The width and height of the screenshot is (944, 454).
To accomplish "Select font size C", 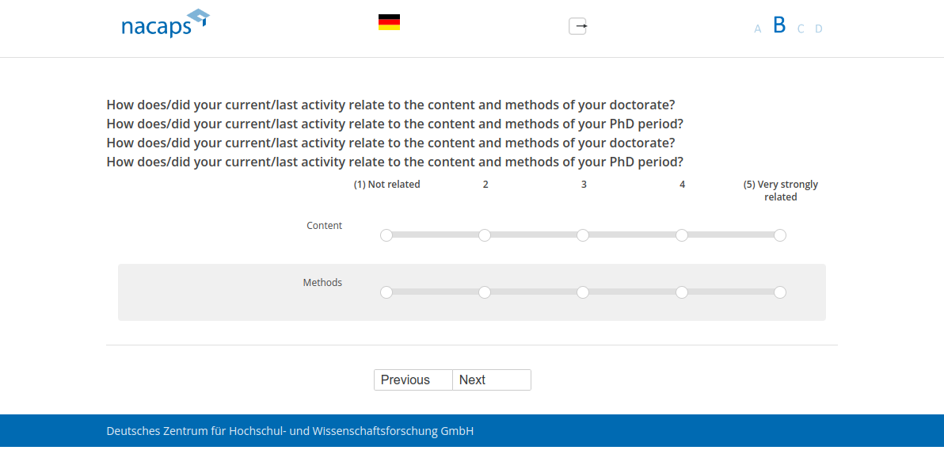I will [801, 29].
